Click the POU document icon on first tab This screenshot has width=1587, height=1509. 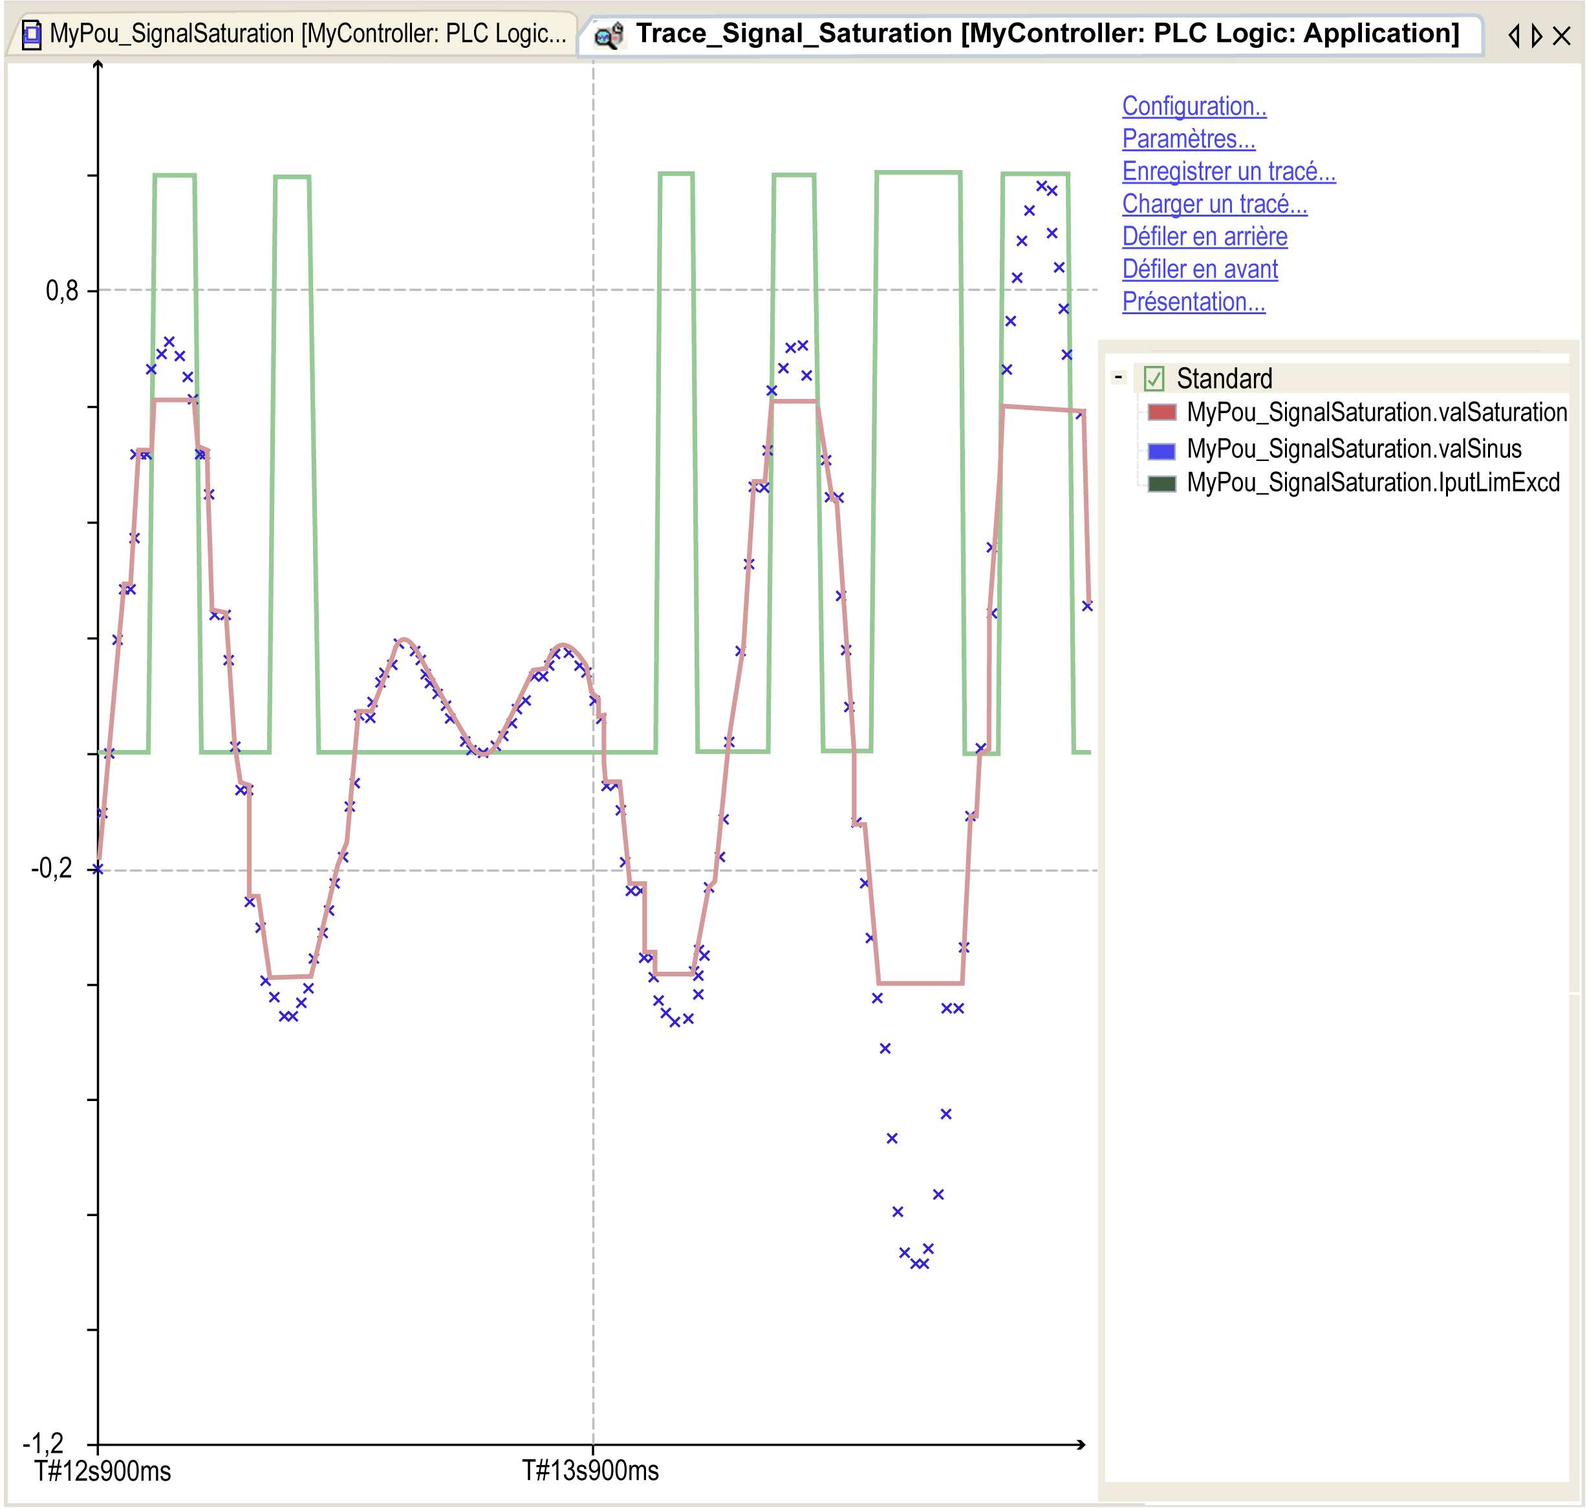click(x=32, y=34)
